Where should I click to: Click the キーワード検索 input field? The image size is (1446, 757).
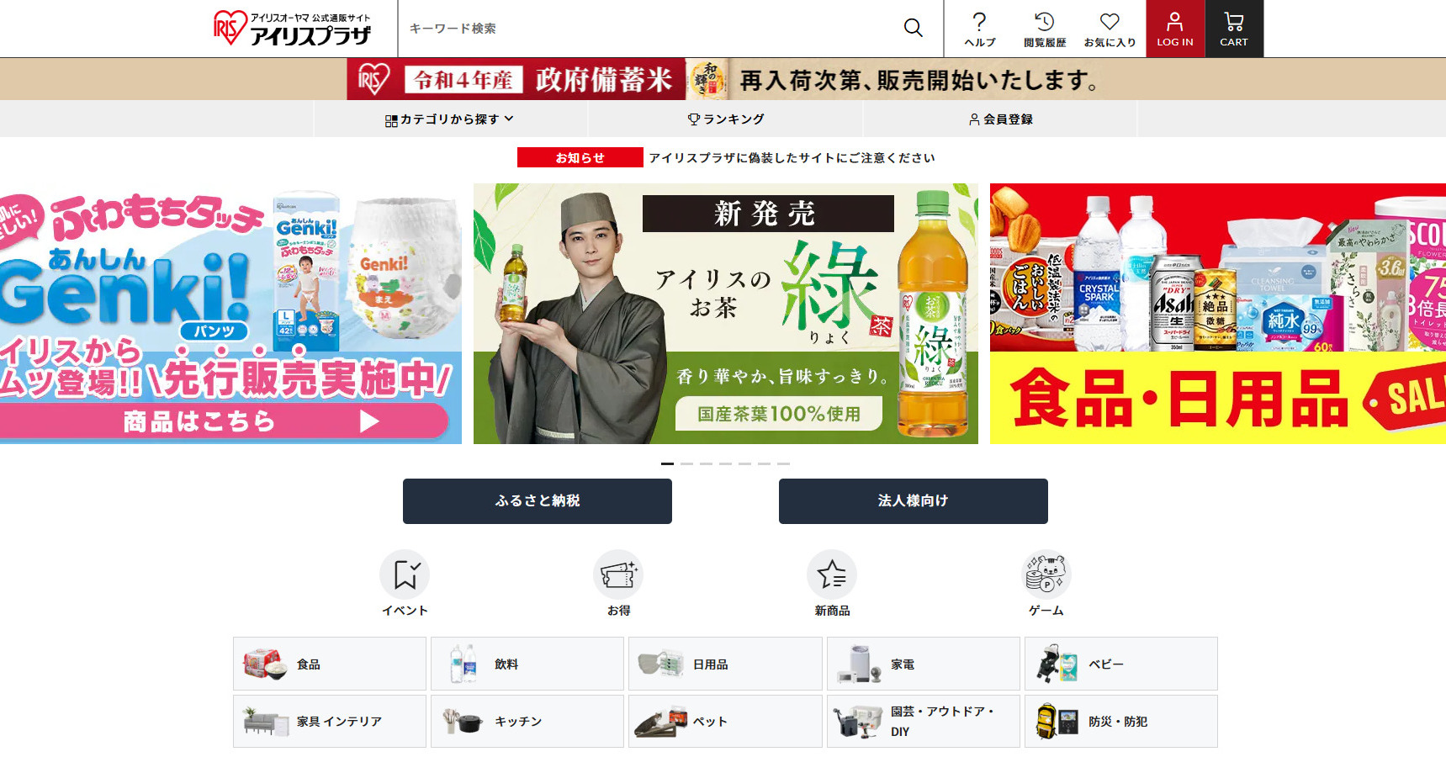point(648,29)
